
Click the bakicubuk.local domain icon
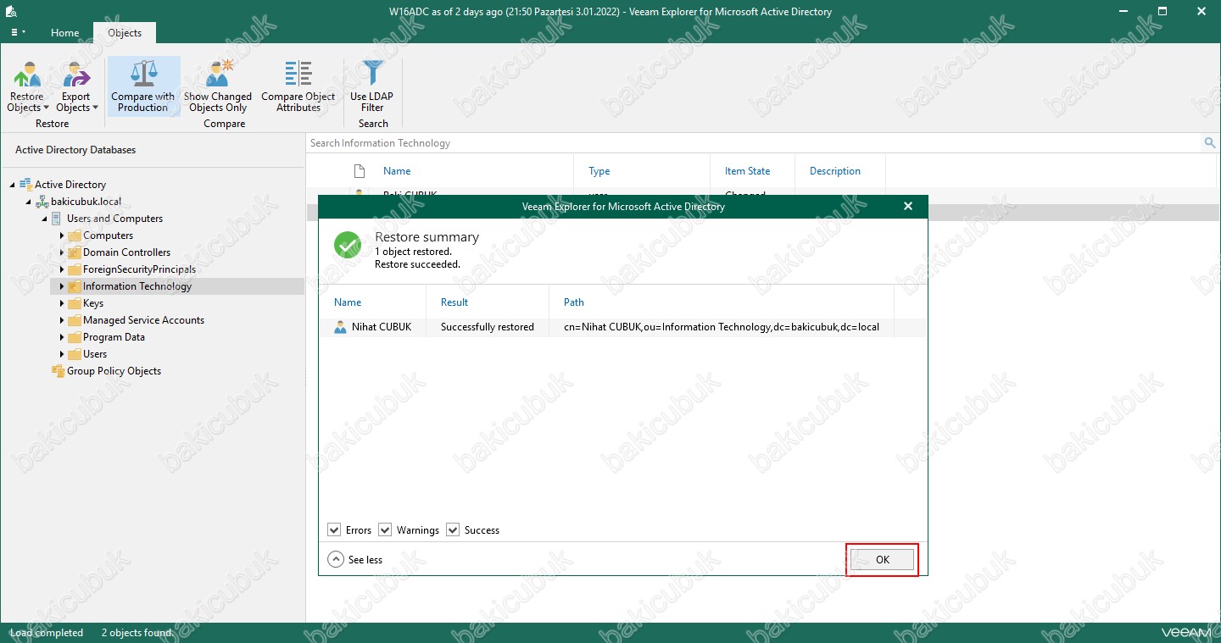42,202
